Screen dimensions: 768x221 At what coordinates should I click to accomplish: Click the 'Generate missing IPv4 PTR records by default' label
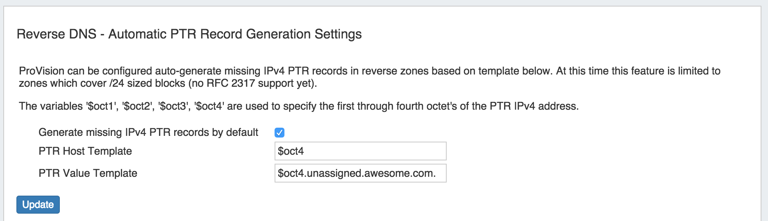tap(148, 133)
